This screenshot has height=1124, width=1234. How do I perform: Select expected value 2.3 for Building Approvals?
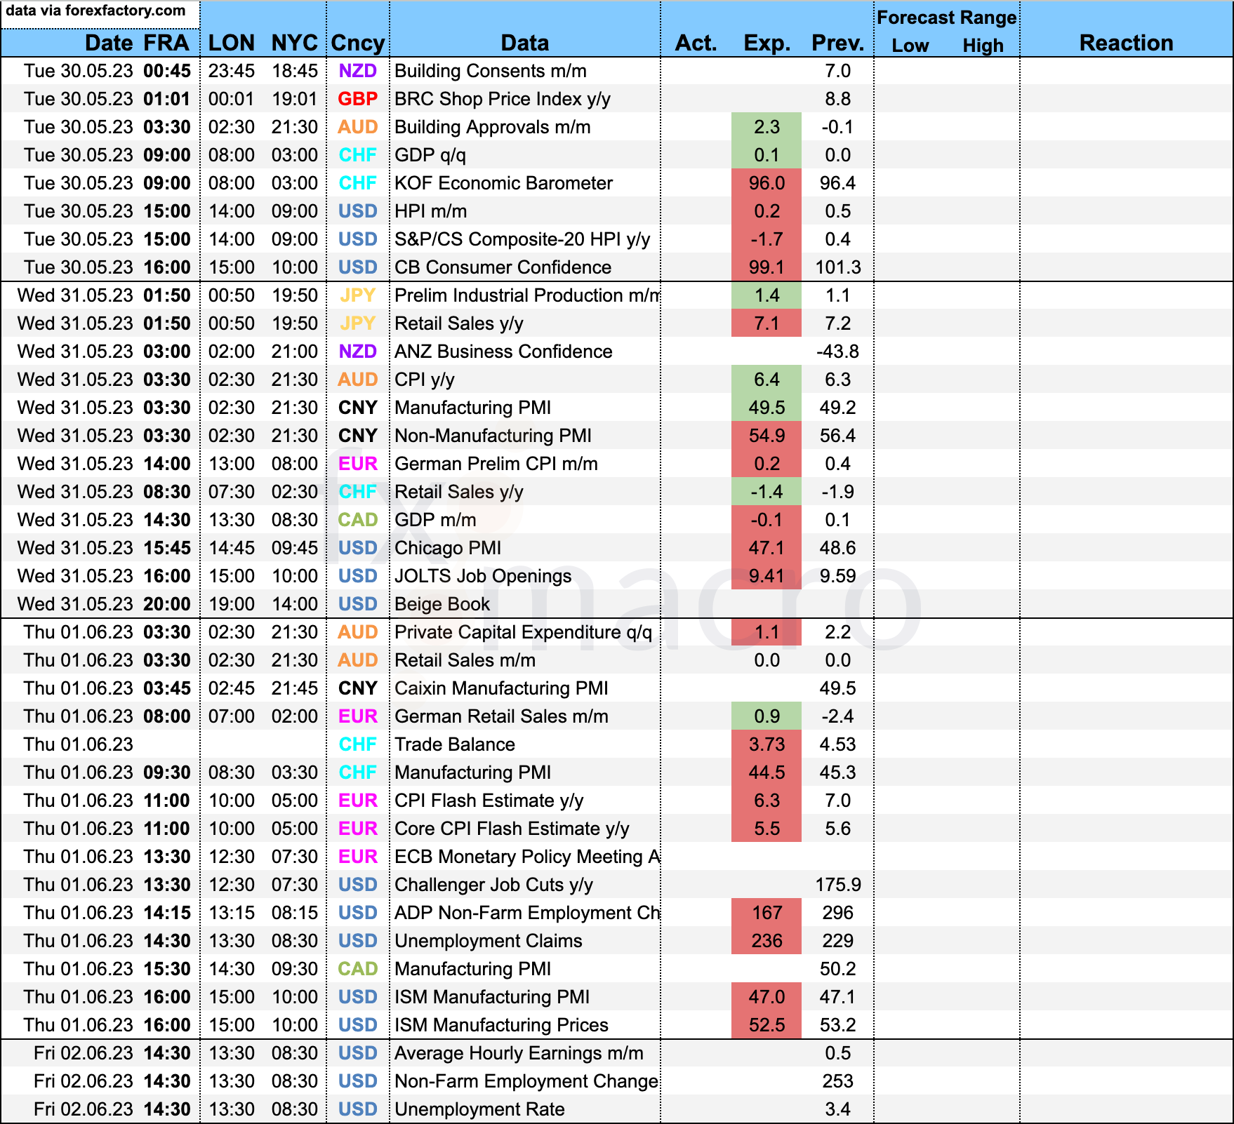click(x=767, y=127)
